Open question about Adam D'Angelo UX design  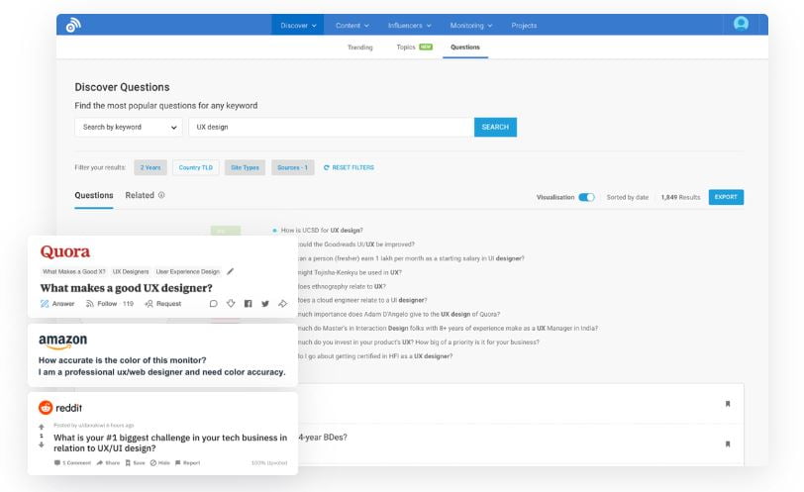[x=399, y=314]
